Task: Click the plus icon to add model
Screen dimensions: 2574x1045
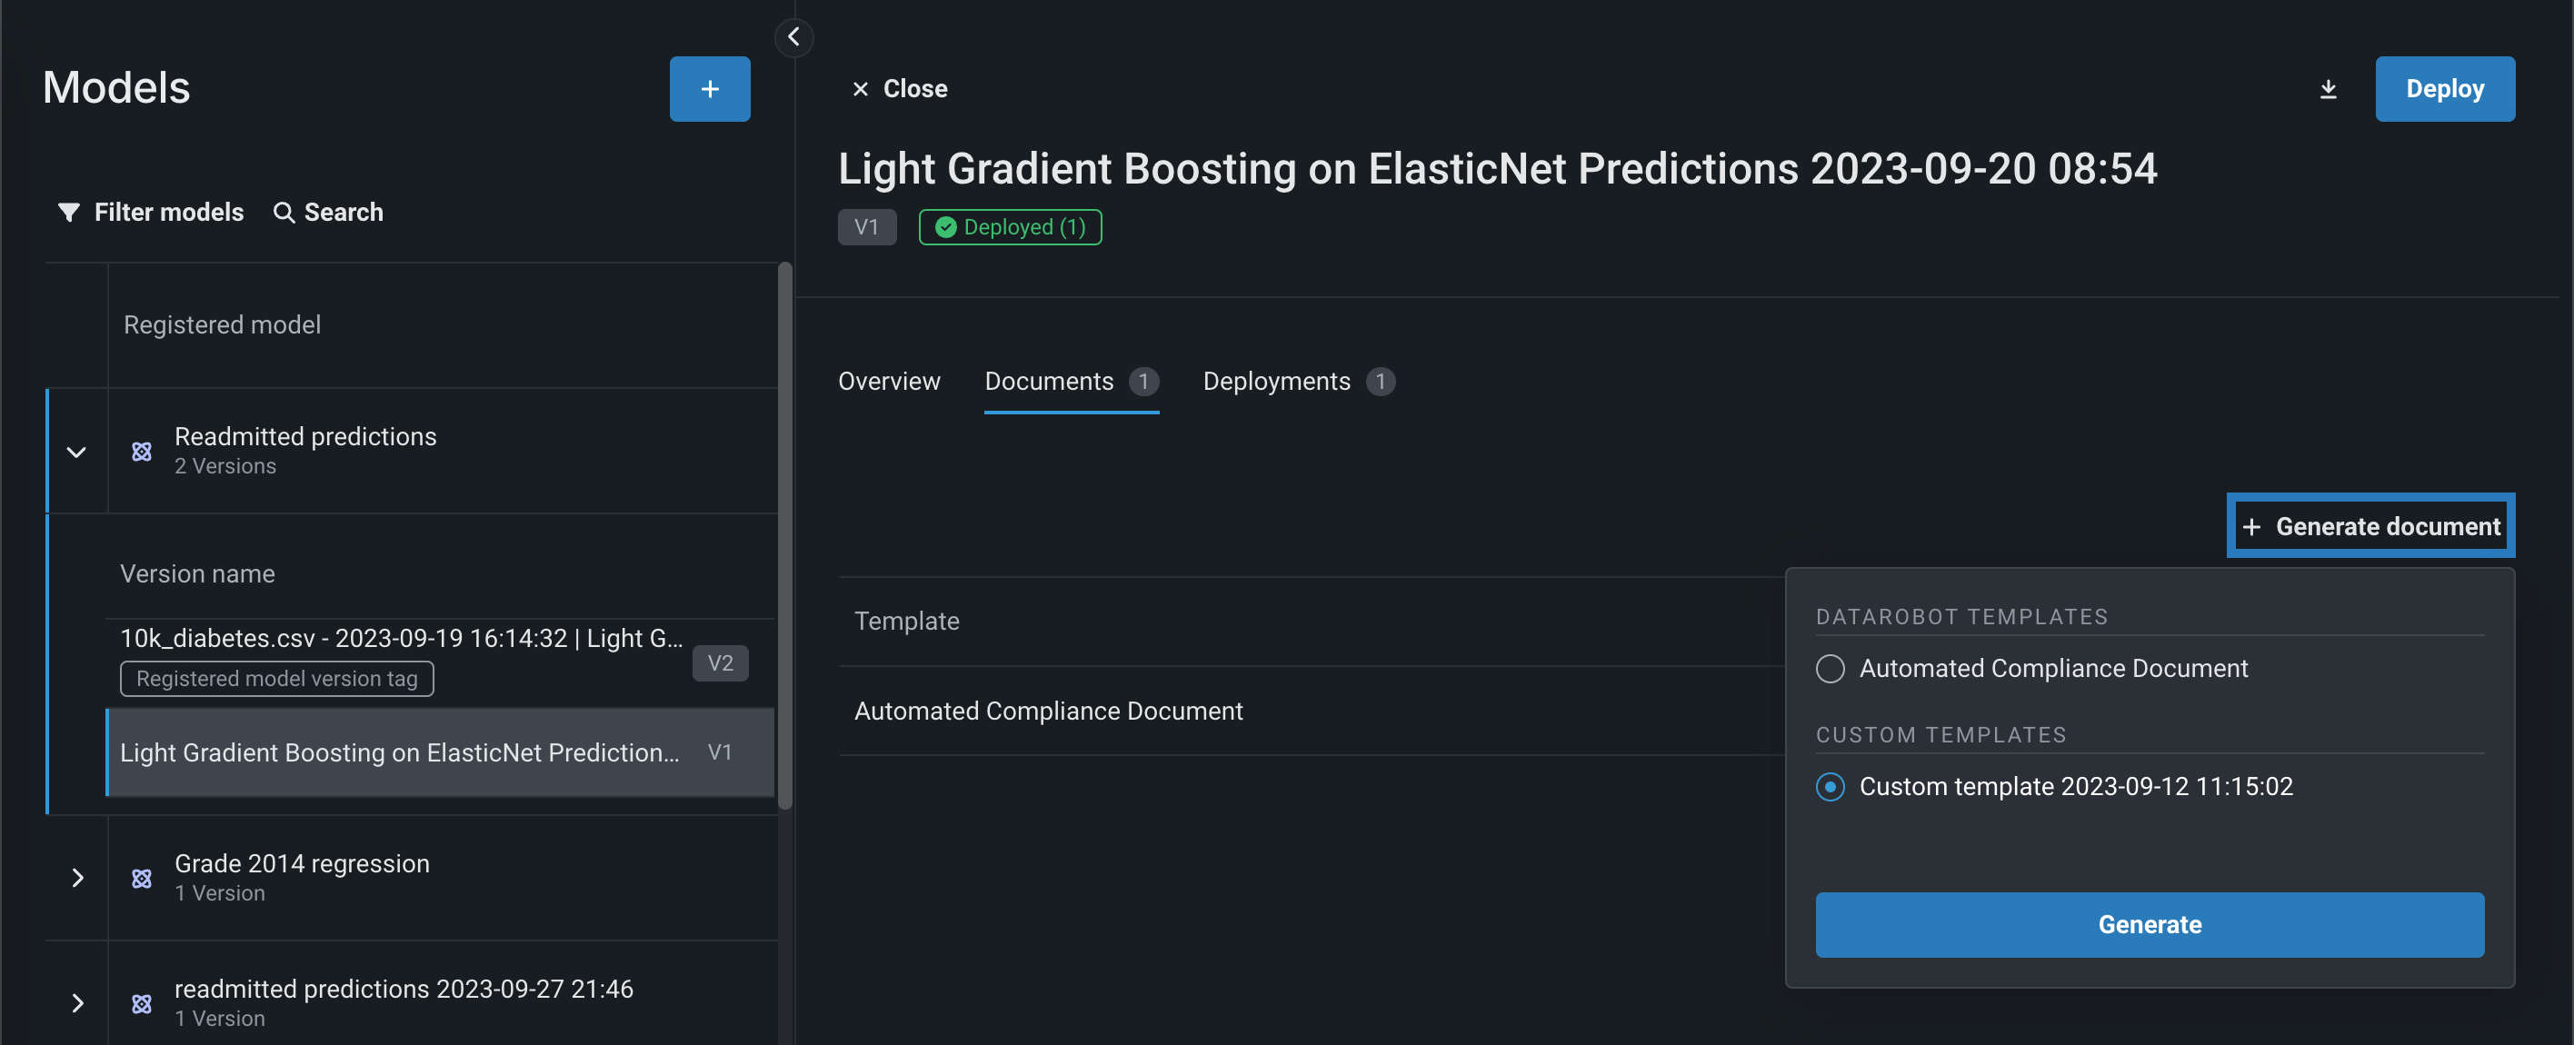Action: pos(710,89)
